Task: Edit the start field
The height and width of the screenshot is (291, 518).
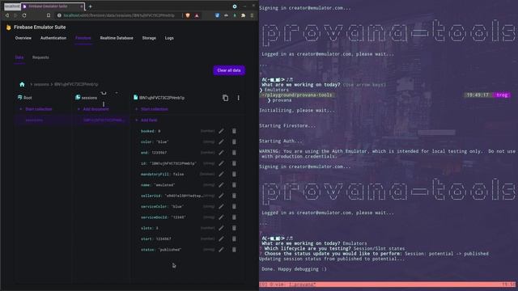Action: 221,239
